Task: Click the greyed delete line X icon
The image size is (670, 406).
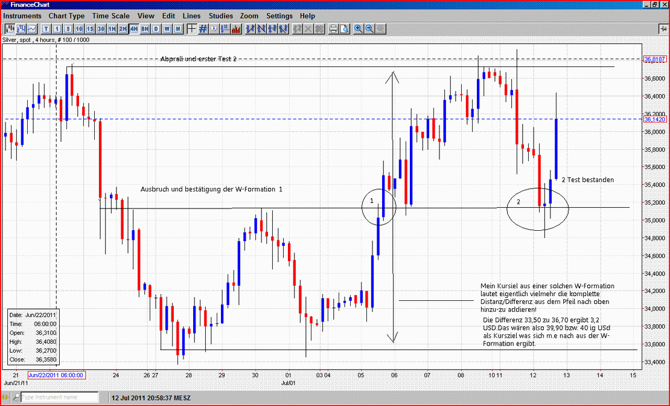Action: click(308, 28)
